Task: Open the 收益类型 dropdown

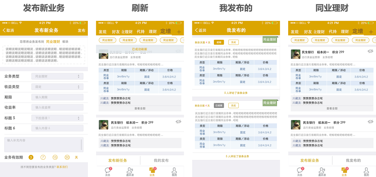Action: coord(57,87)
